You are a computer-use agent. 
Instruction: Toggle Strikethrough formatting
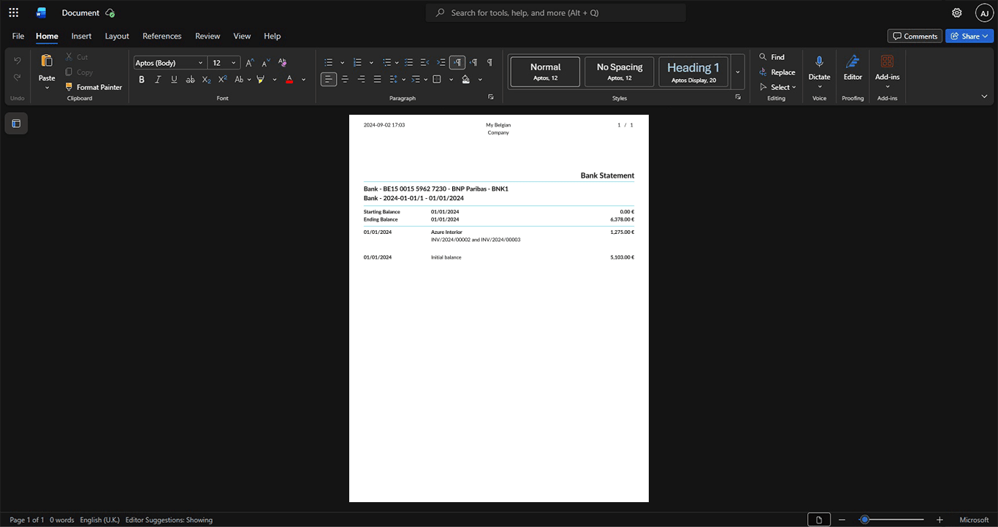(x=191, y=79)
